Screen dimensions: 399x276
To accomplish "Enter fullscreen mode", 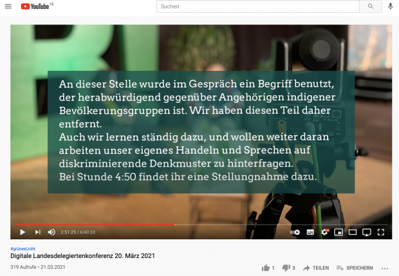I will [x=381, y=232].
